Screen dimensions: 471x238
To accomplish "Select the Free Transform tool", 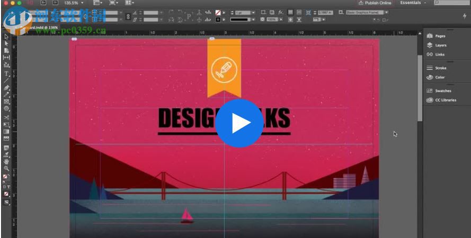I will click(6, 124).
